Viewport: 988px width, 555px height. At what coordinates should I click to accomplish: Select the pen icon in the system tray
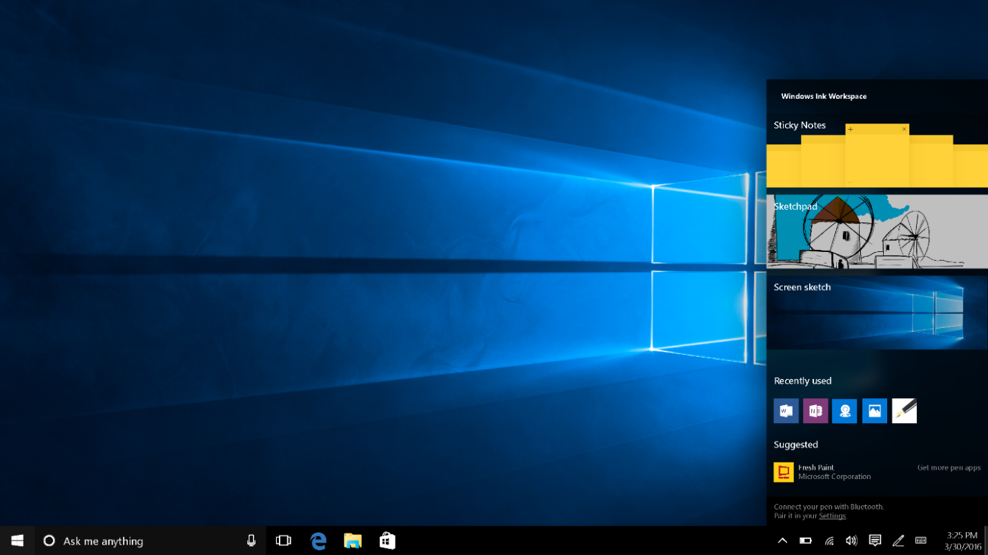(898, 541)
